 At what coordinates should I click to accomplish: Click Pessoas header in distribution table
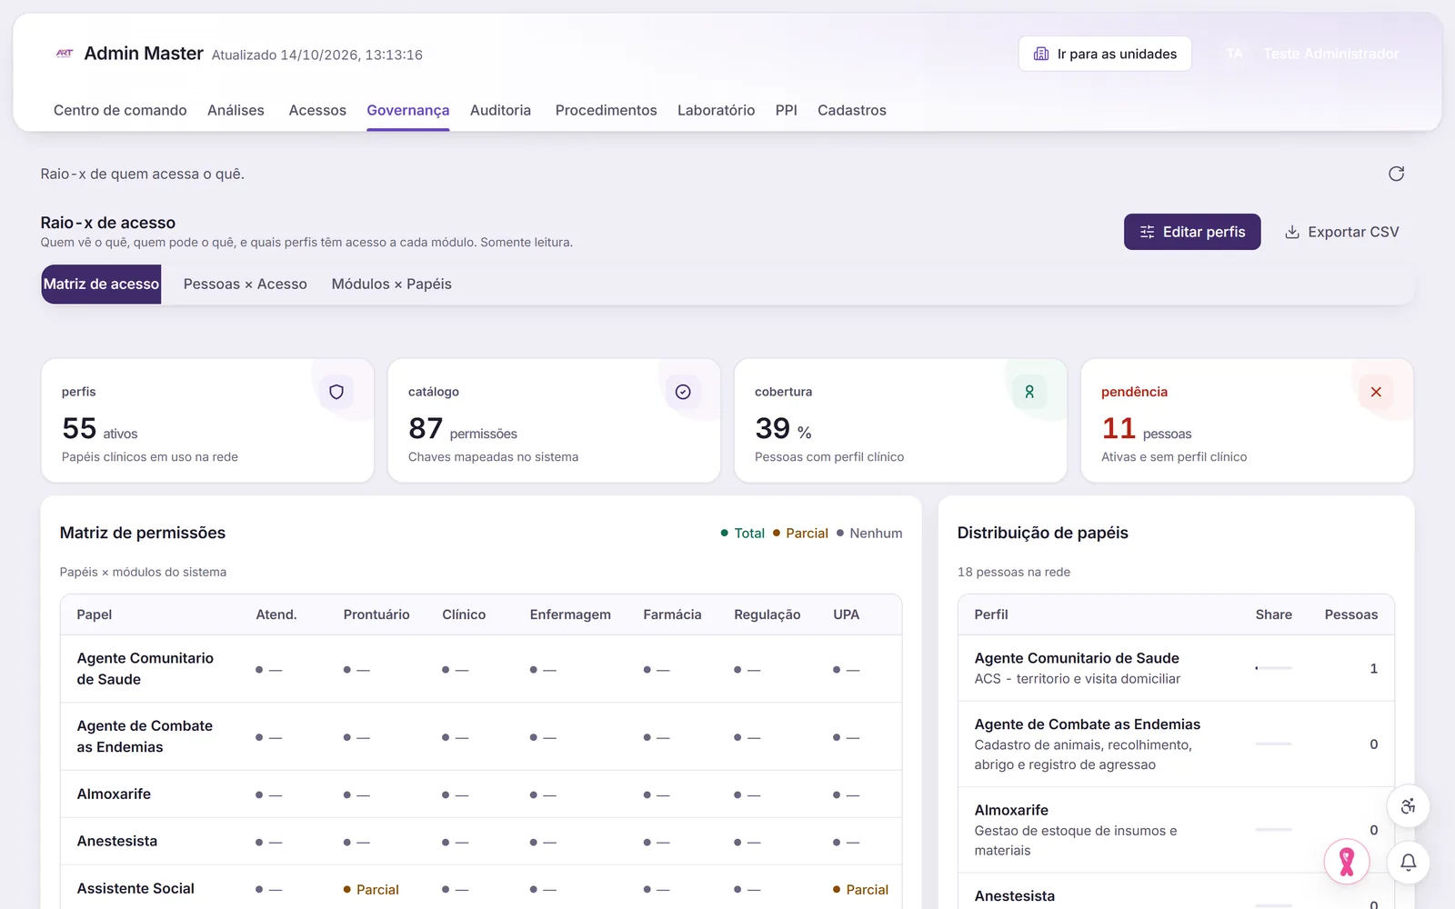pos(1350,614)
